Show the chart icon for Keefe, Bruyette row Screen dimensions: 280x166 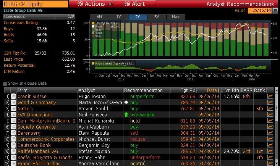point(270,157)
